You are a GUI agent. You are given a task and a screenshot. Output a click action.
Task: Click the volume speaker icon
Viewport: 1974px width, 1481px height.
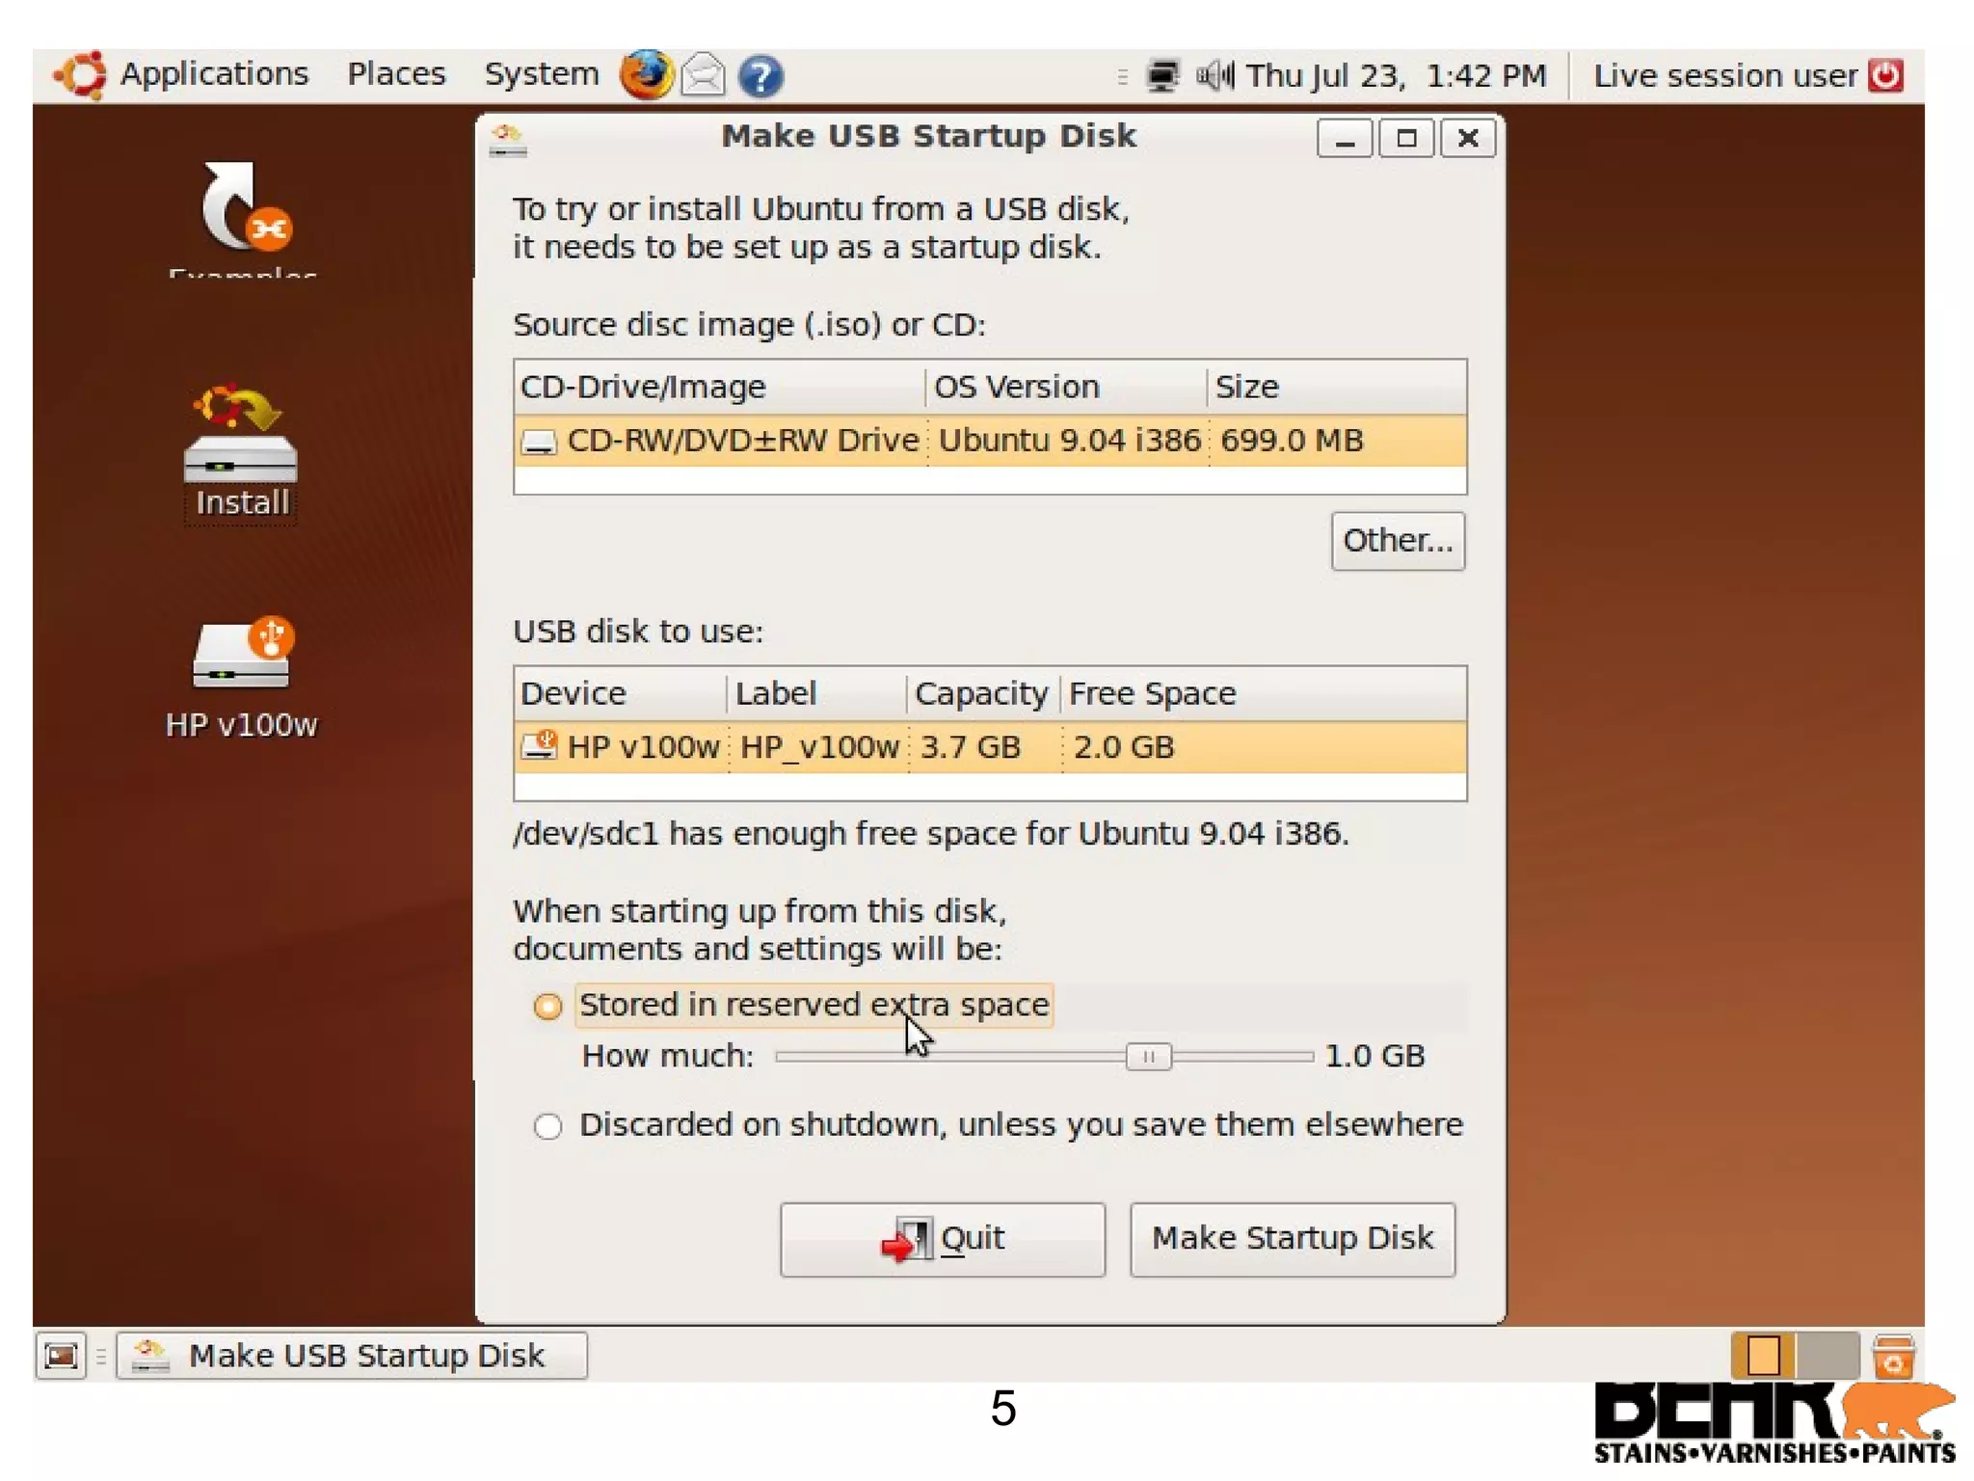tap(1214, 75)
